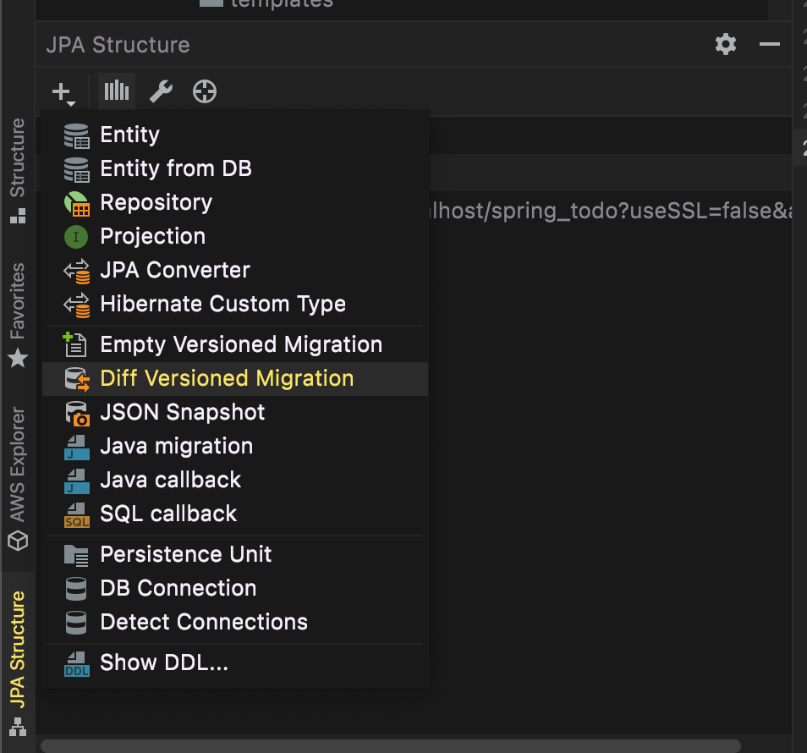The width and height of the screenshot is (807, 753).
Task: Select Hibernate Custom Type
Action: [234, 305]
